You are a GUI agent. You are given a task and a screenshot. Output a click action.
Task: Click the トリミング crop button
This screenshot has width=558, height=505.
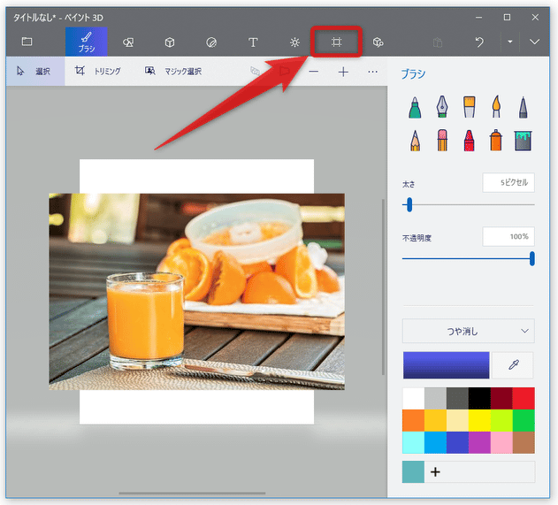coord(98,71)
